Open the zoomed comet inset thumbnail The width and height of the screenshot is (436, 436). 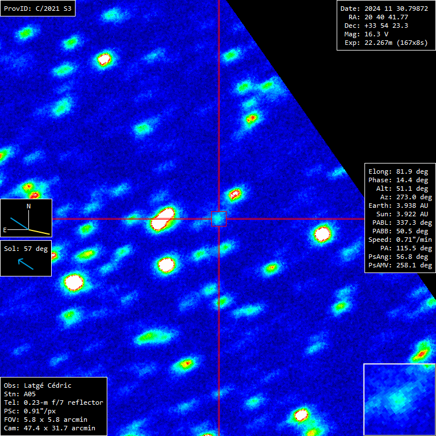pyautogui.click(x=399, y=399)
